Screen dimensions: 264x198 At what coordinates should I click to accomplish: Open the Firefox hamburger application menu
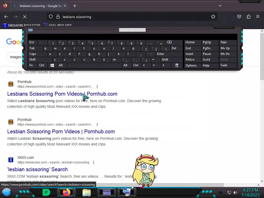click(258, 16)
